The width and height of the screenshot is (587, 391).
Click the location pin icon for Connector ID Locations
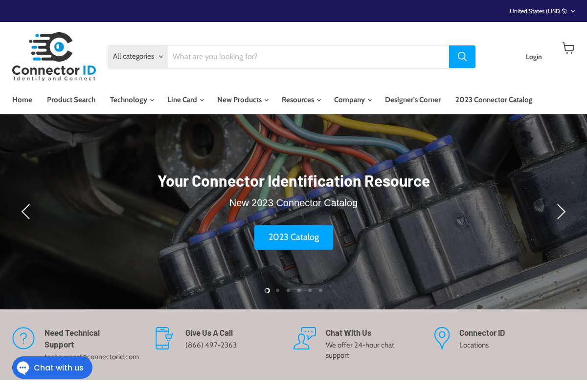pos(442,338)
